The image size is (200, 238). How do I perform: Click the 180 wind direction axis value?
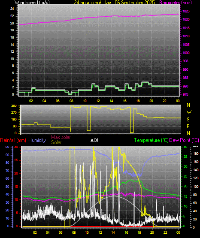pos(14,120)
